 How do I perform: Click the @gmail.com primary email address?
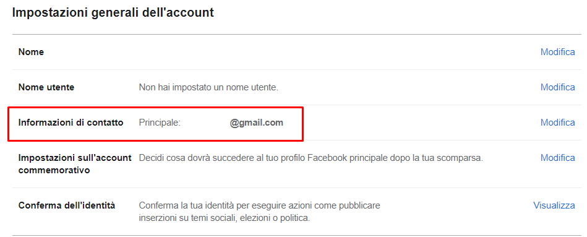(x=257, y=123)
